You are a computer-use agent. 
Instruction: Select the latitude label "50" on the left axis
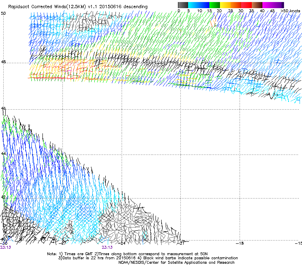(x=3, y=13)
